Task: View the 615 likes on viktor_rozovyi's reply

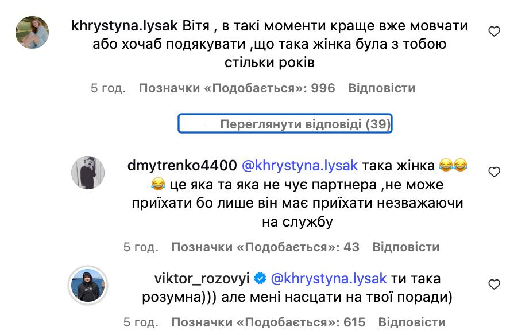Action: pos(268,322)
